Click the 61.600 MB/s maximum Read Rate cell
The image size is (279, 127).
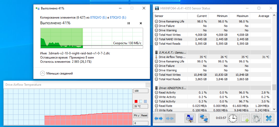point(240,106)
